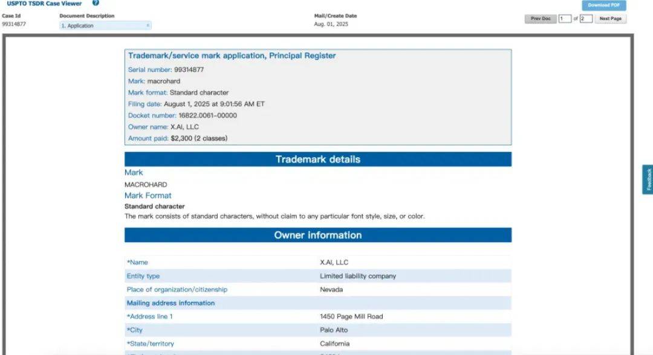
Task: Click the standard characters description sentence
Action: [275, 216]
